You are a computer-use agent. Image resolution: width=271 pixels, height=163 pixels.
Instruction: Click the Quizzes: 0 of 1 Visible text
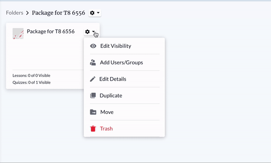click(x=32, y=82)
